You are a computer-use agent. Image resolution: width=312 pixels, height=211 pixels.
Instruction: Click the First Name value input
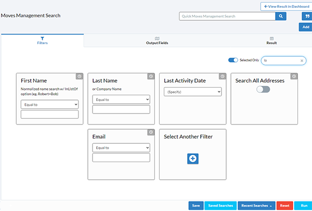click(49, 115)
